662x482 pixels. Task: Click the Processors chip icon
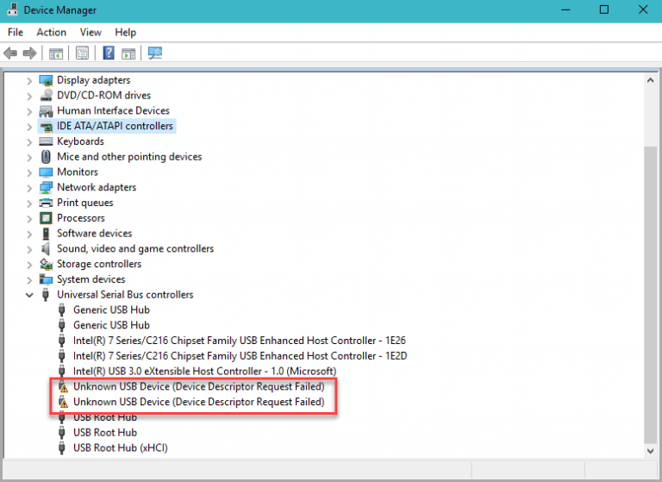point(46,218)
